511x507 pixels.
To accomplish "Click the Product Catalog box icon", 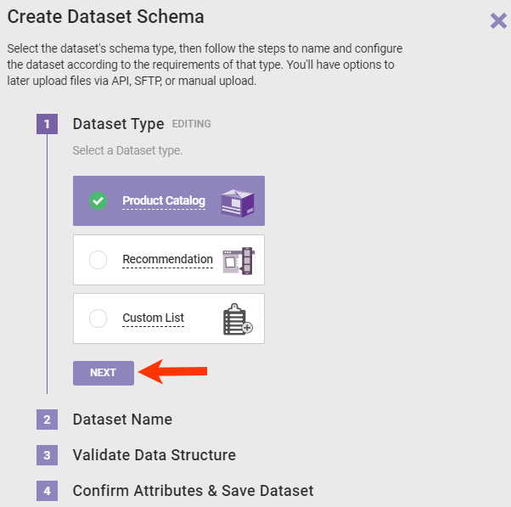I will click(238, 201).
